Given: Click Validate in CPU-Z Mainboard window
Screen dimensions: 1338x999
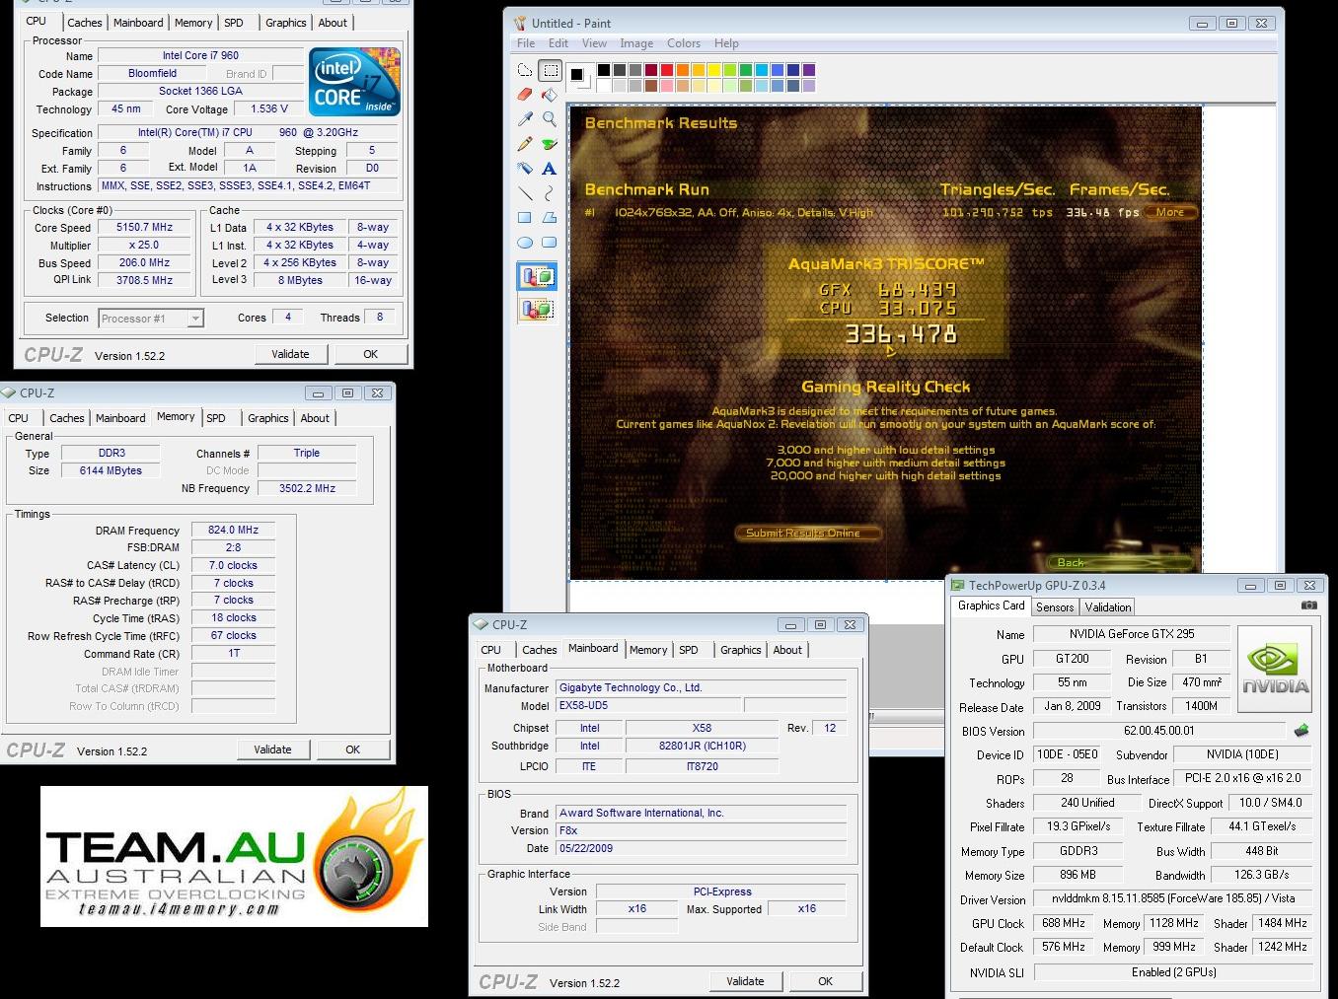Looking at the screenshot, I should pos(745,981).
